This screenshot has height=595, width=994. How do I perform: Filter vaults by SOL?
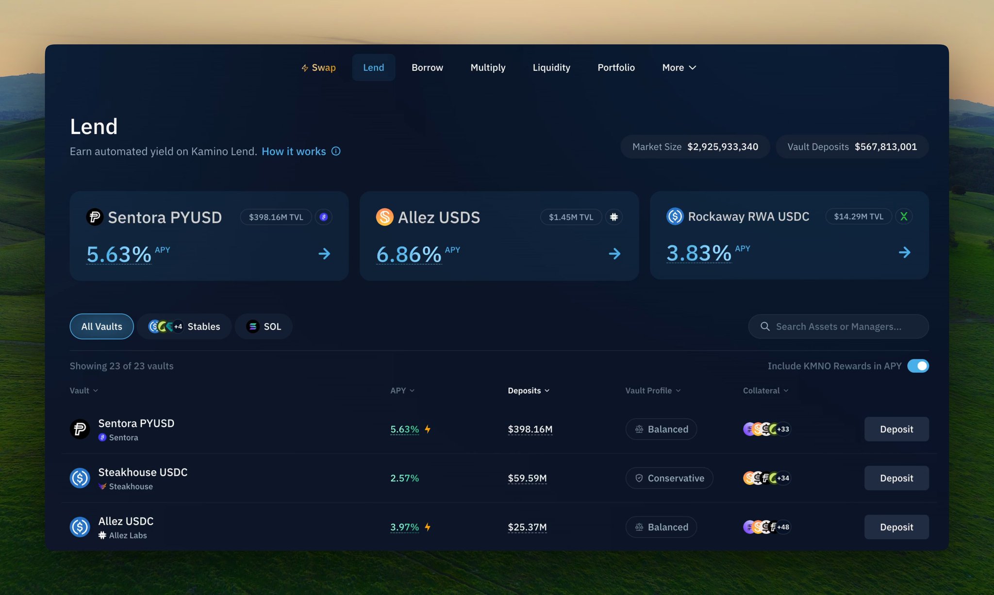pos(264,327)
